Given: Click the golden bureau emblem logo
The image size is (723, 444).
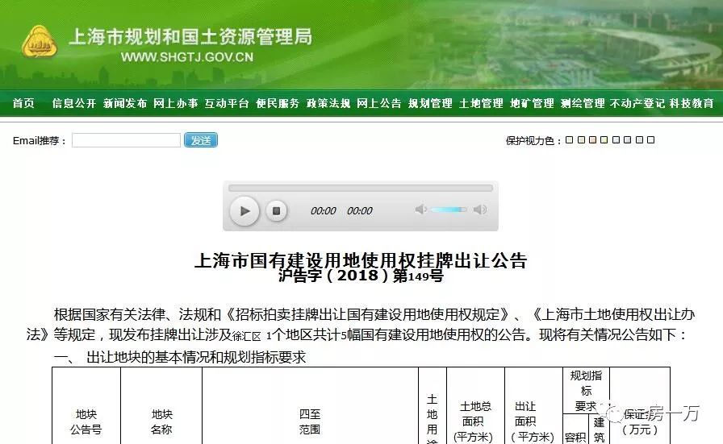Looking at the screenshot, I should [40, 43].
